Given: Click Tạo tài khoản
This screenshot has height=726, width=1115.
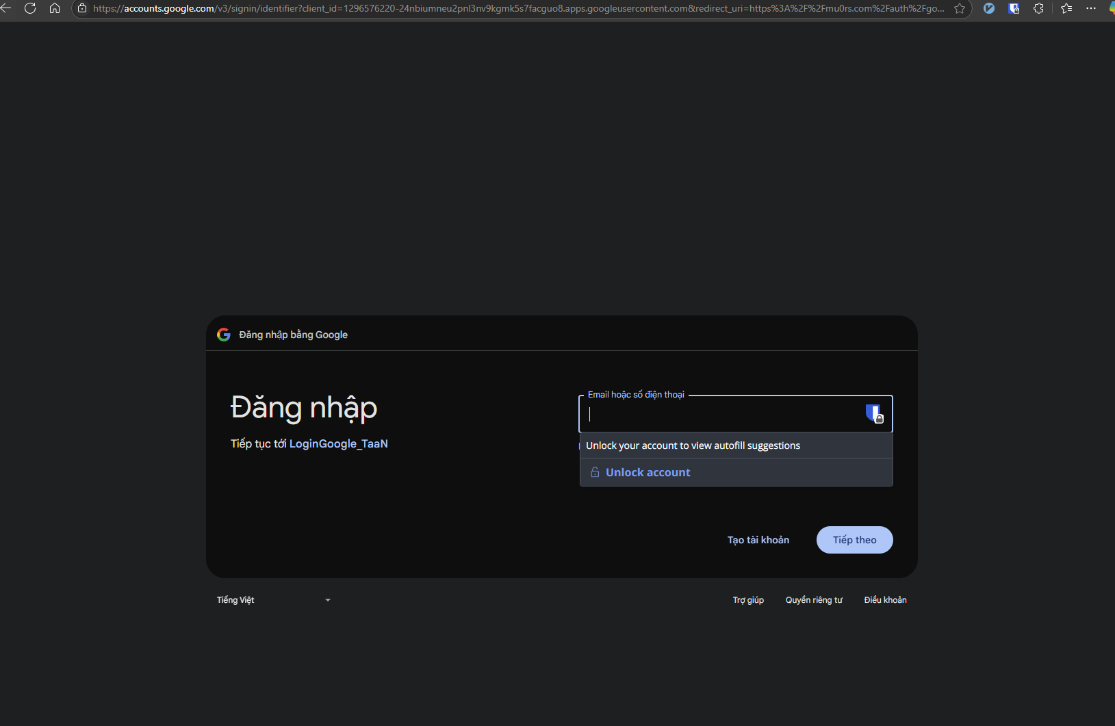Looking at the screenshot, I should tap(758, 540).
